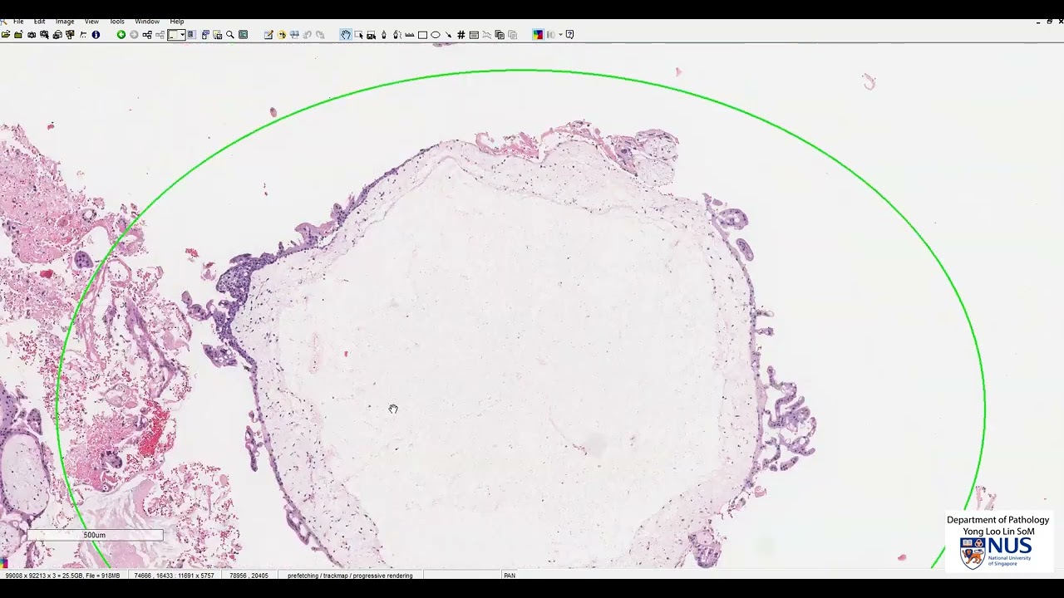Open the color adjustment RGB icon

click(x=538, y=35)
